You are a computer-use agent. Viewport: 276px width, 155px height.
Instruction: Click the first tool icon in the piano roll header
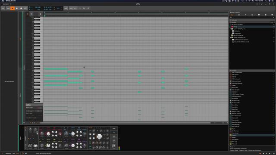click(28, 14)
